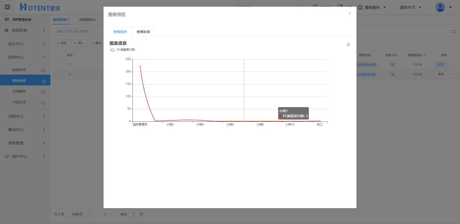Open the user avatar menu
This screenshot has height=224, width=460.
pyautogui.click(x=440, y=7)
